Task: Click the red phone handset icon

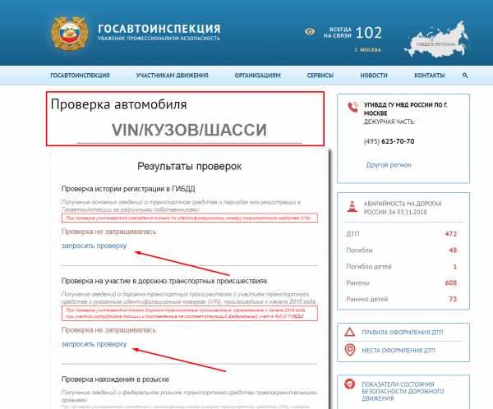Action: (353, 108)
